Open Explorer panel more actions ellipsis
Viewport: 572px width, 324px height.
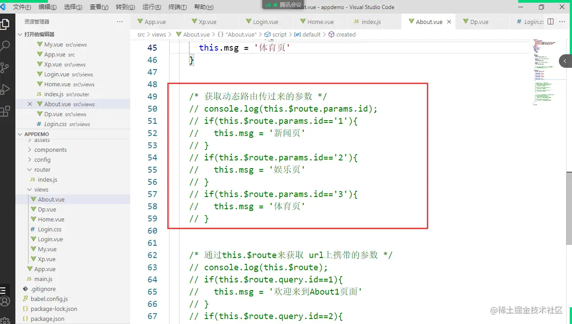120,22
